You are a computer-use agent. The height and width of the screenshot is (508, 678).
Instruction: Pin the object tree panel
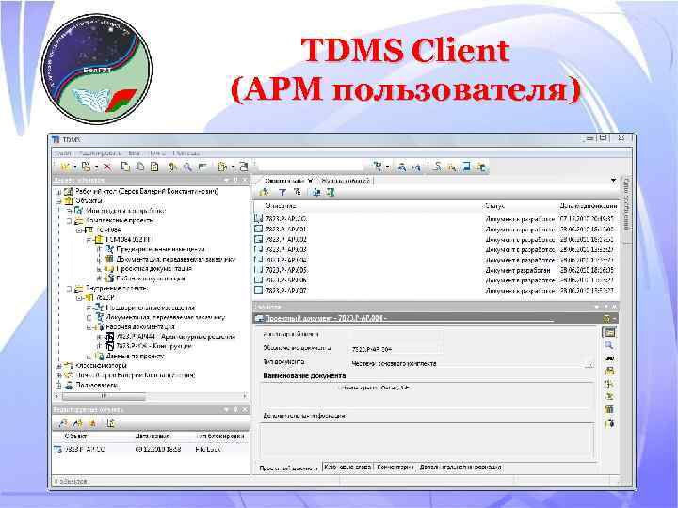pyautogui.click(x=235, y=180)
